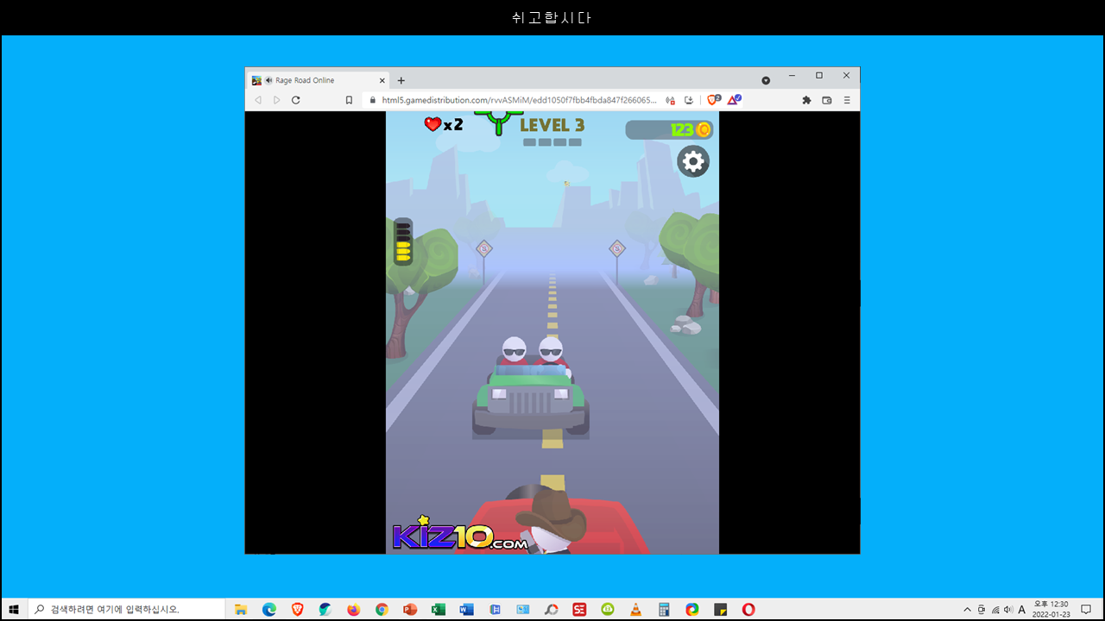Open the Extensions puzzle icon

pos(806,100)
